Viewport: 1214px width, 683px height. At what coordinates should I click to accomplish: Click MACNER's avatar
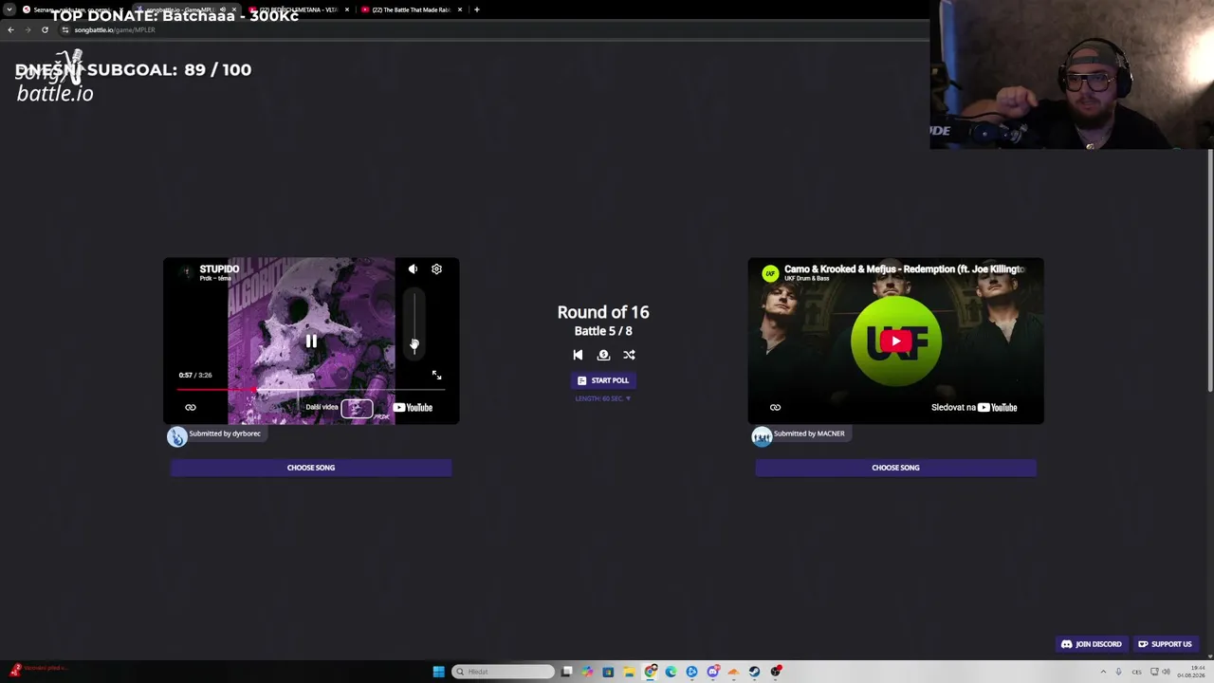coord(762,436)
